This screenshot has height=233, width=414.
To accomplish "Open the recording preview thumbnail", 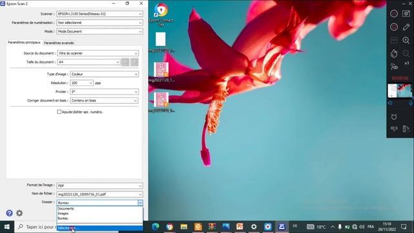I will pos(400,91).
